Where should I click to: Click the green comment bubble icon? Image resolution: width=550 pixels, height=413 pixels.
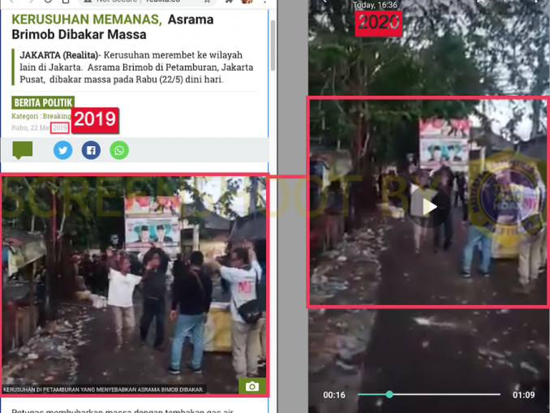pyautogui.click(x=23, y=150)
